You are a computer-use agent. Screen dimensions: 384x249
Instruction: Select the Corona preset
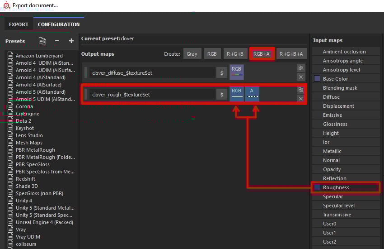[24, 106]
